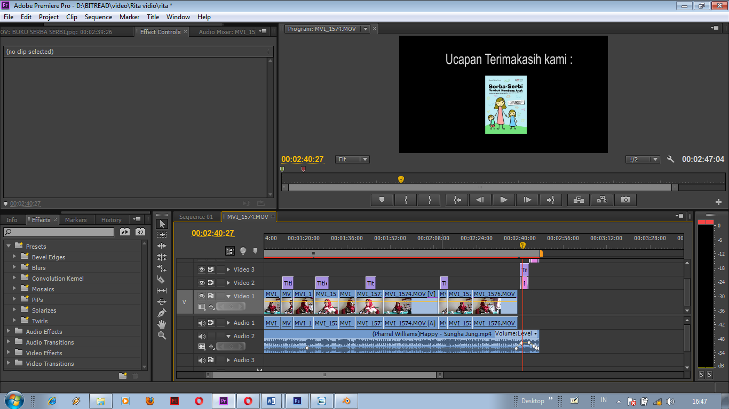The height and width of the screenshot is (409, 729).
Task: Open the 1/2 playback resolution dropdown
Action: point(643,159)
